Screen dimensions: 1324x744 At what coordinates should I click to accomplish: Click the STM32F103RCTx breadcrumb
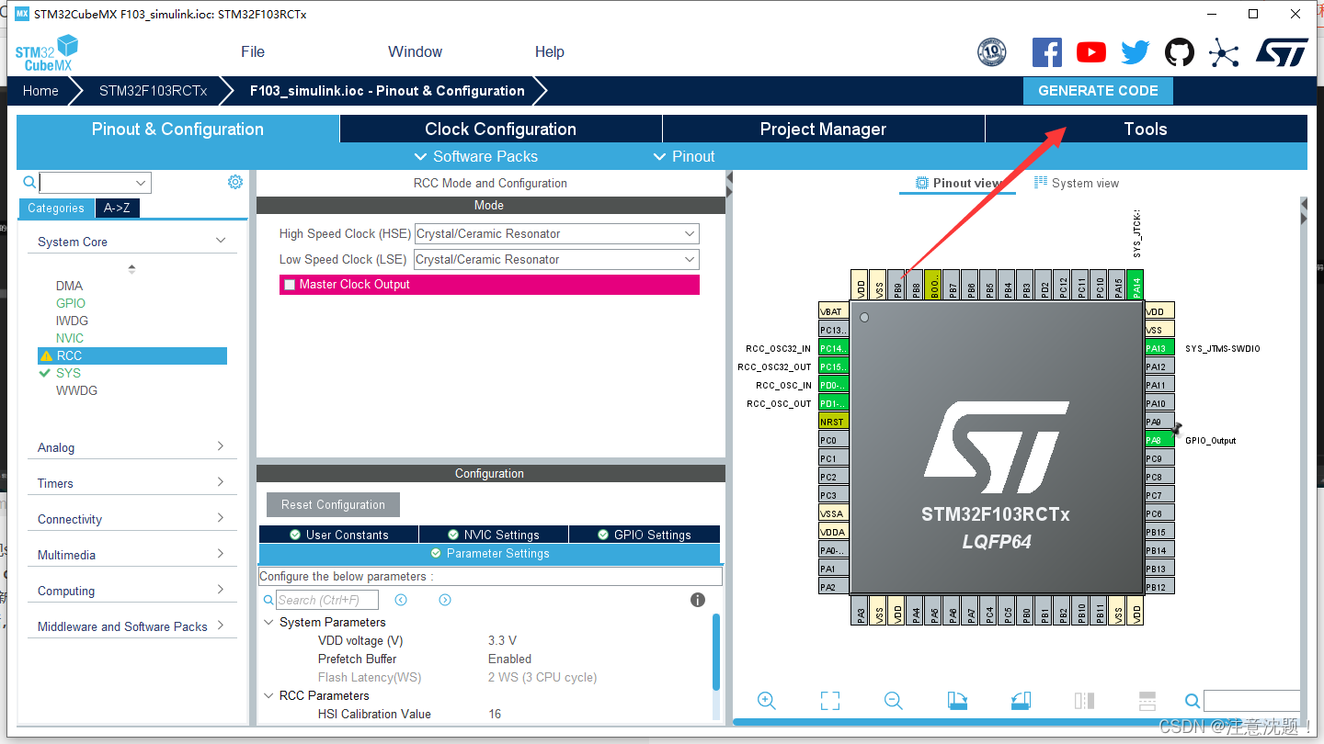point(154,91)
